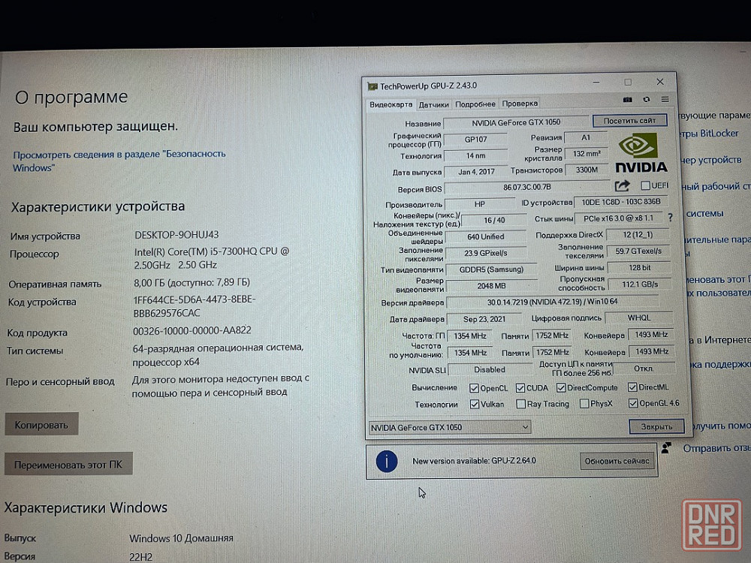Open the BitLocker settings link
The image size is (751, 563).
coord(710,134)
